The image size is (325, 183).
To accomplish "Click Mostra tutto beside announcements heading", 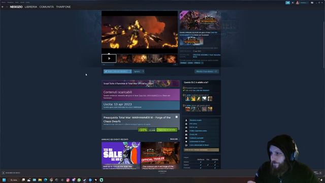I will tap(174, 139).
